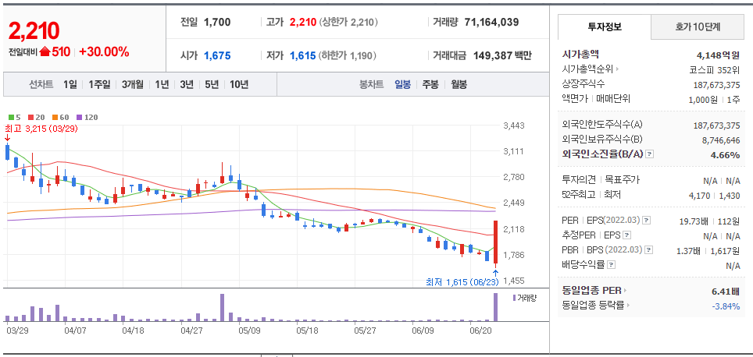
Task: Open help icon beside 추정PER EPS
Action: click(x=627, y=235)
